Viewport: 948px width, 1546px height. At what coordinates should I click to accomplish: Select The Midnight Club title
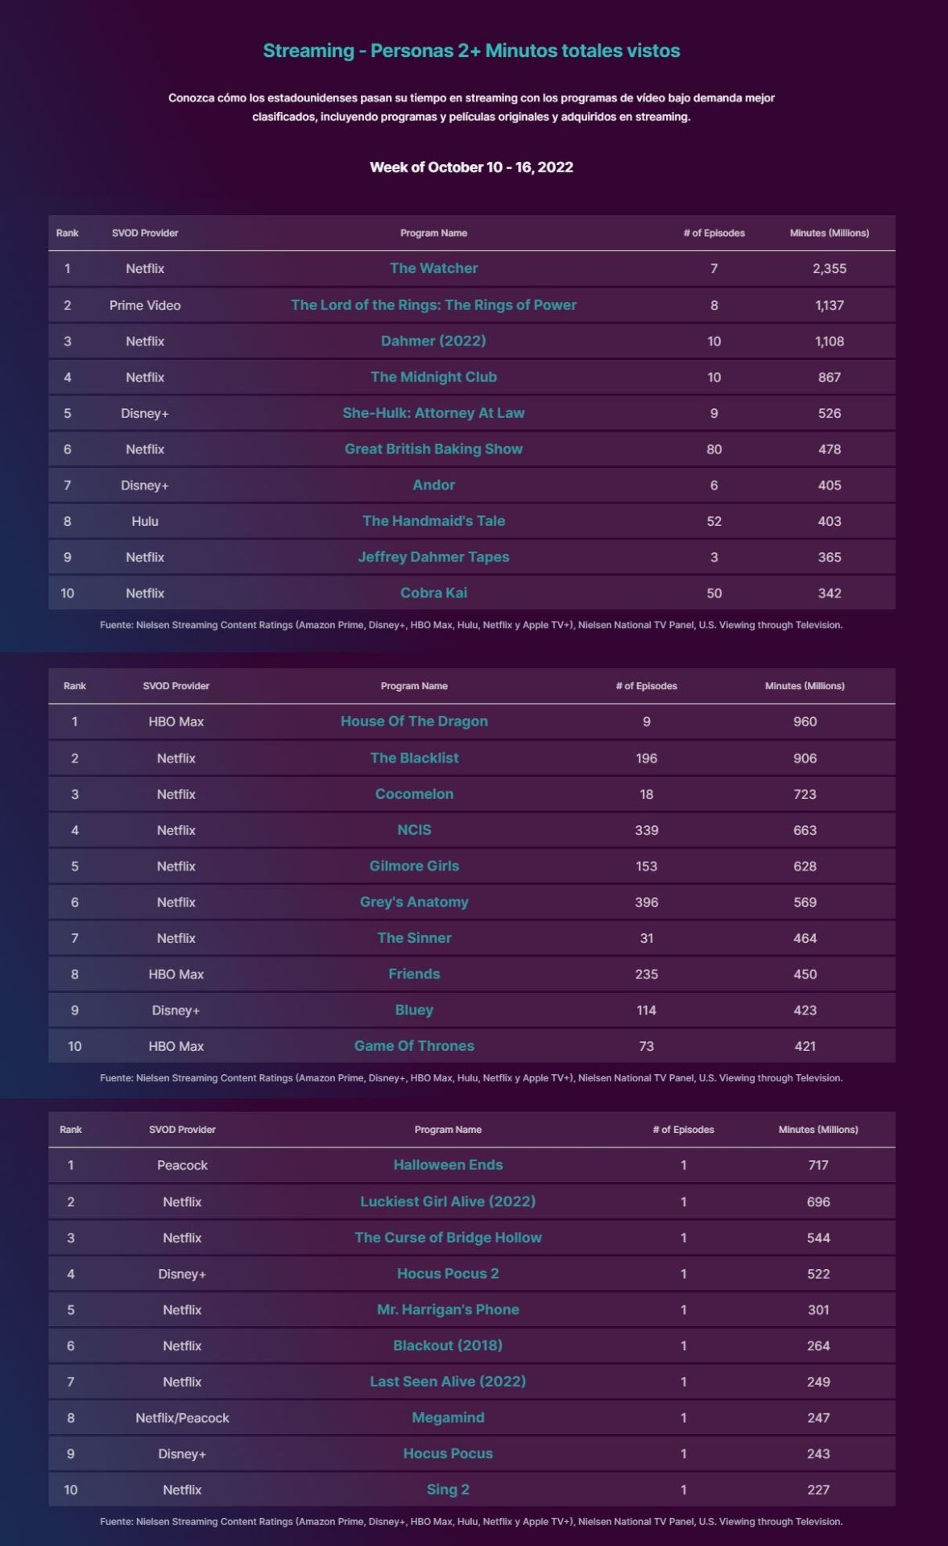[x=433, y=377]
